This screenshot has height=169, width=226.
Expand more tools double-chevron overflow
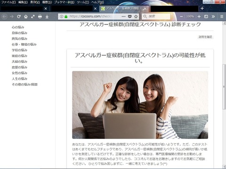click(213, 16)
